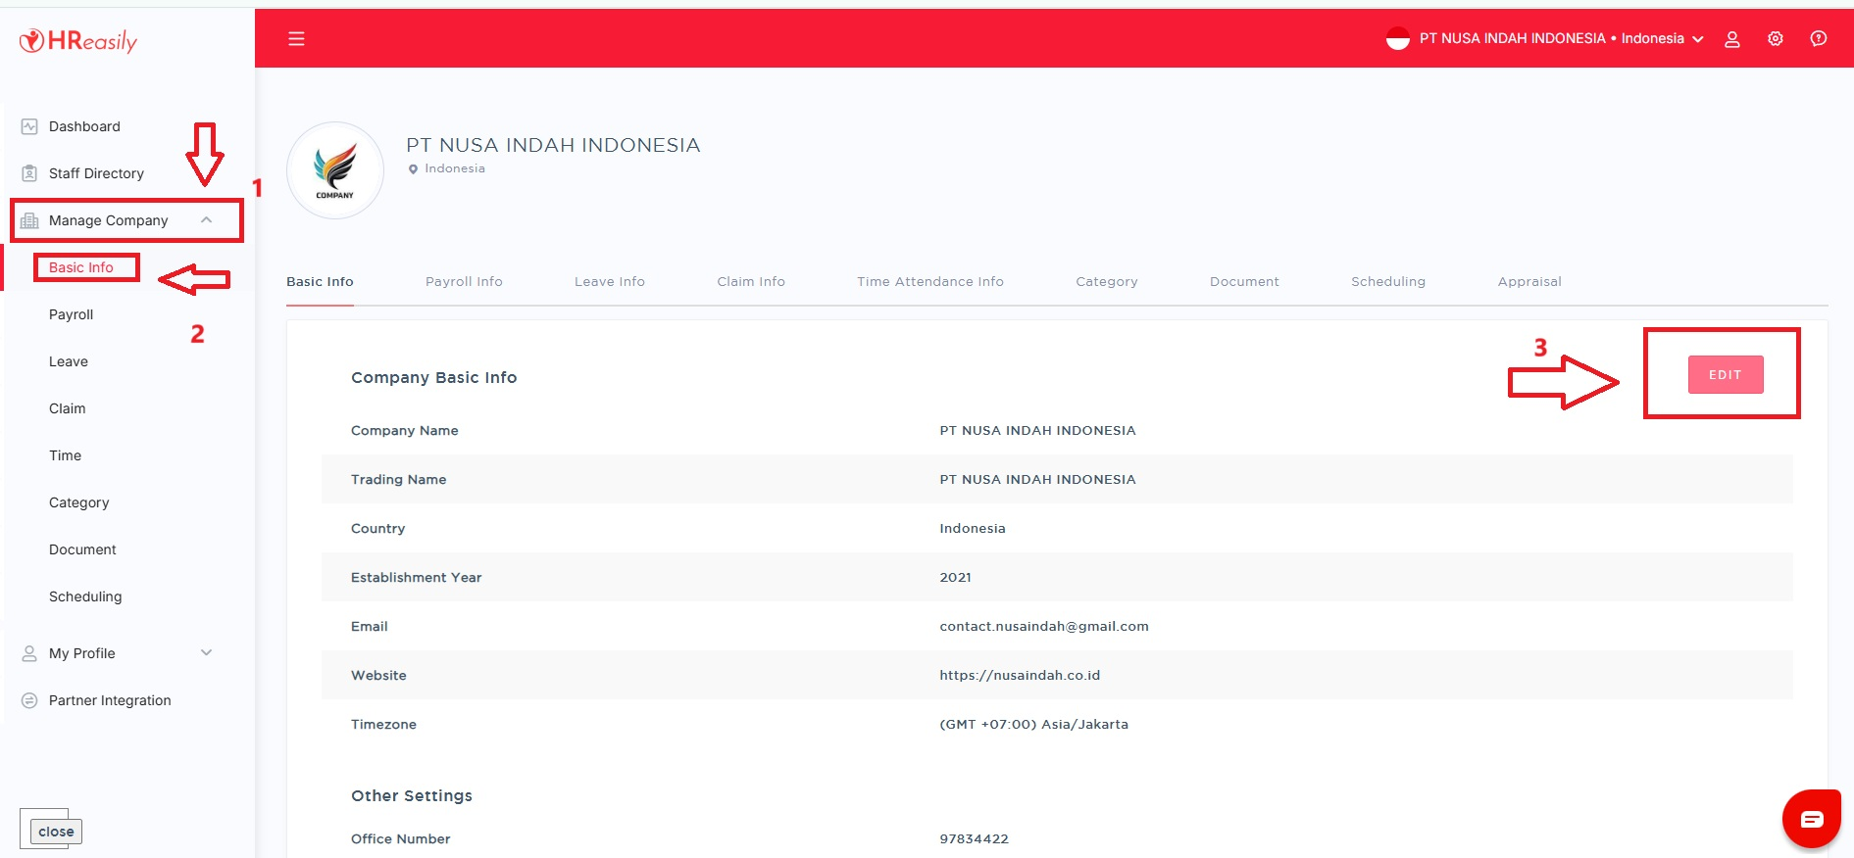Screen dimensions: 1854x858
Task: Open settings gear icon in header
Action: point(1776,39)
